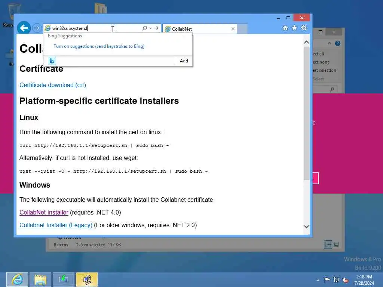Click '1 item selected 117 KB' status text
Screen dimensions: 383x287
(x=98, y=244)
